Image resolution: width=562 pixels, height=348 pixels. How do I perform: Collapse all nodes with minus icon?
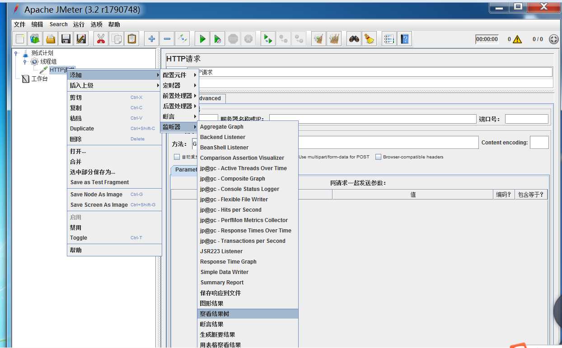pyautogui.click(x=167, y=39)
